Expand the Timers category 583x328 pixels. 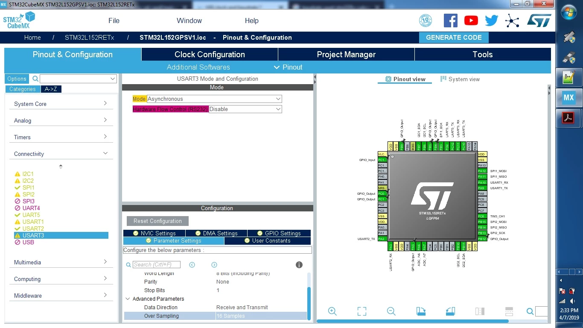click(61, 137)
